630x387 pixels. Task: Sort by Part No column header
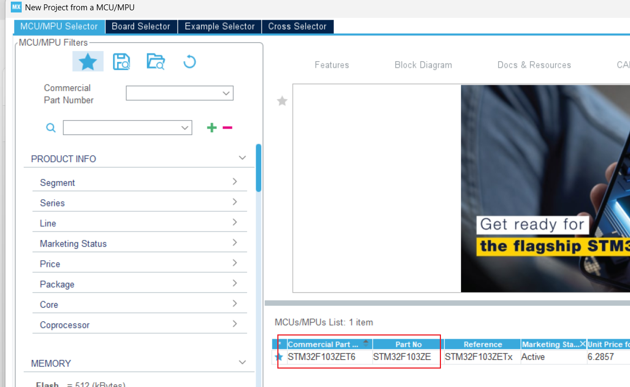(x=408, y=344)
